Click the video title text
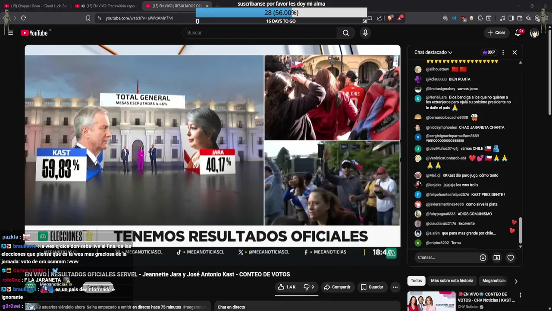Image resolution: width=552 pixels, height=311 pixels. [157, 274]
